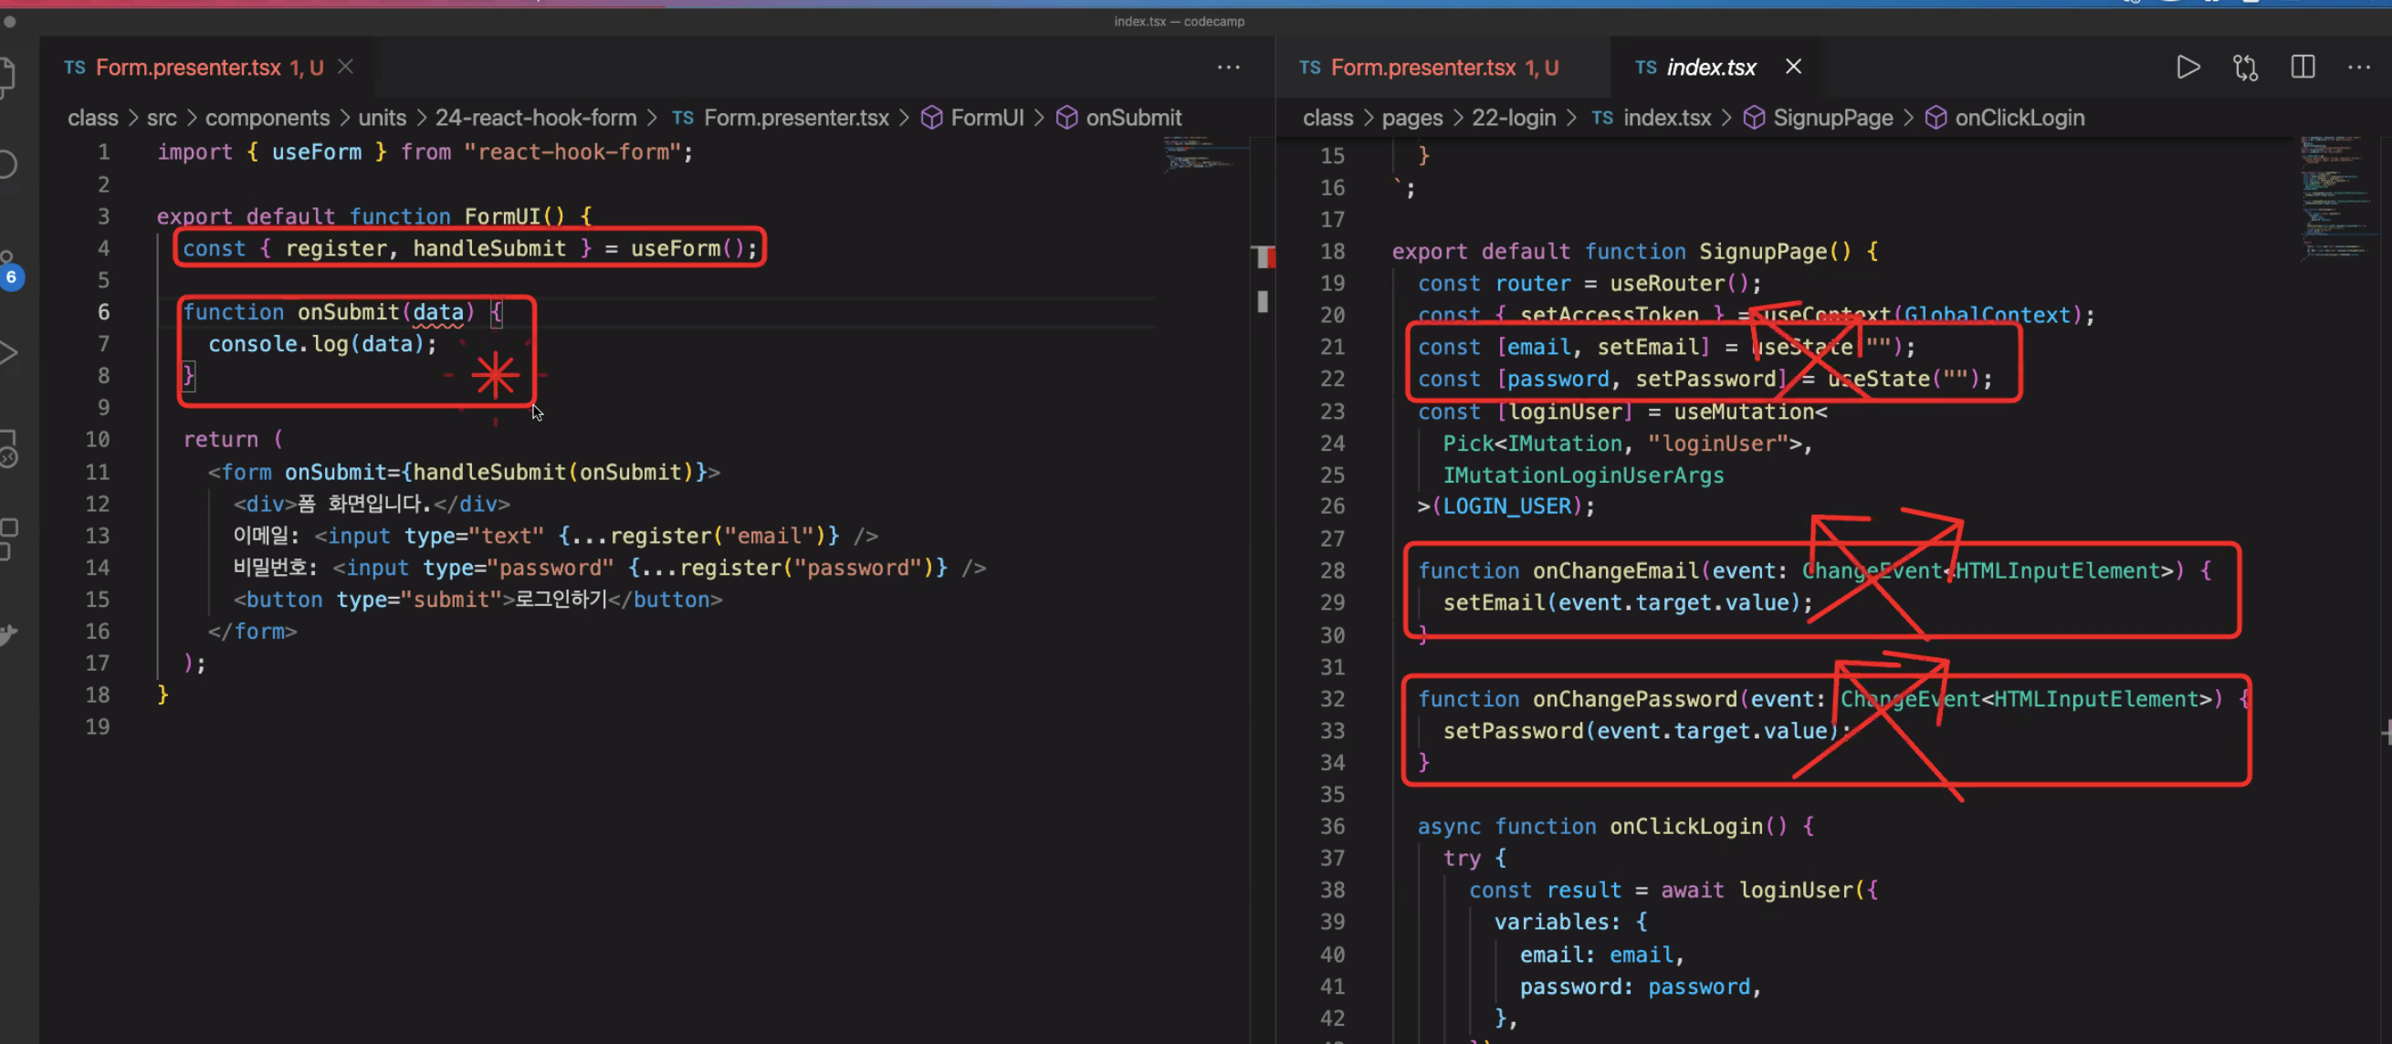Click SignupPage breadcrumb symbol
This screenshot has height=1044, width=2392.
tap(1832, 118)
